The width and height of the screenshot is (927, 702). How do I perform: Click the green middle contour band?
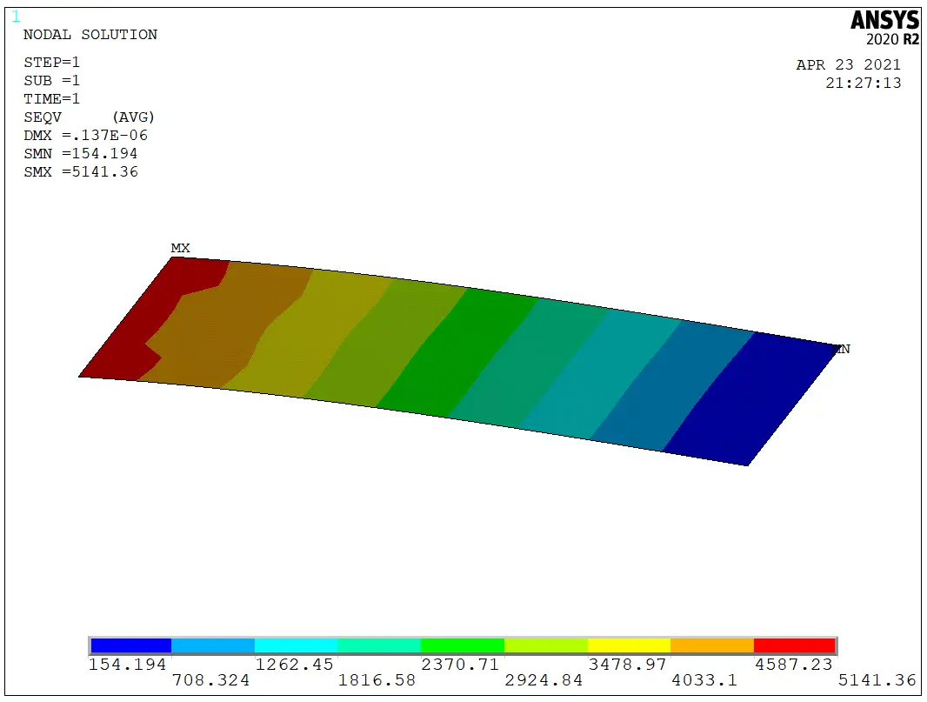click(458, 352)
